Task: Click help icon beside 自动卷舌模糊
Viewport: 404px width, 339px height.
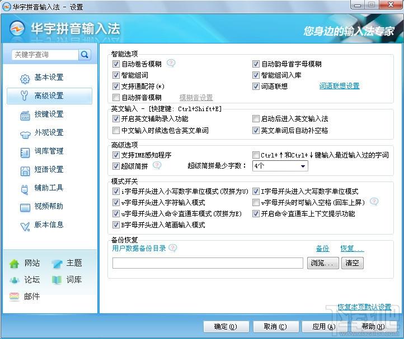Action: [x=171, y=63]
